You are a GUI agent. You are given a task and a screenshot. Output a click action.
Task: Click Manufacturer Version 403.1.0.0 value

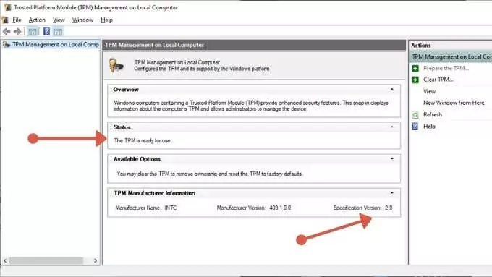[x=280, y=208]
